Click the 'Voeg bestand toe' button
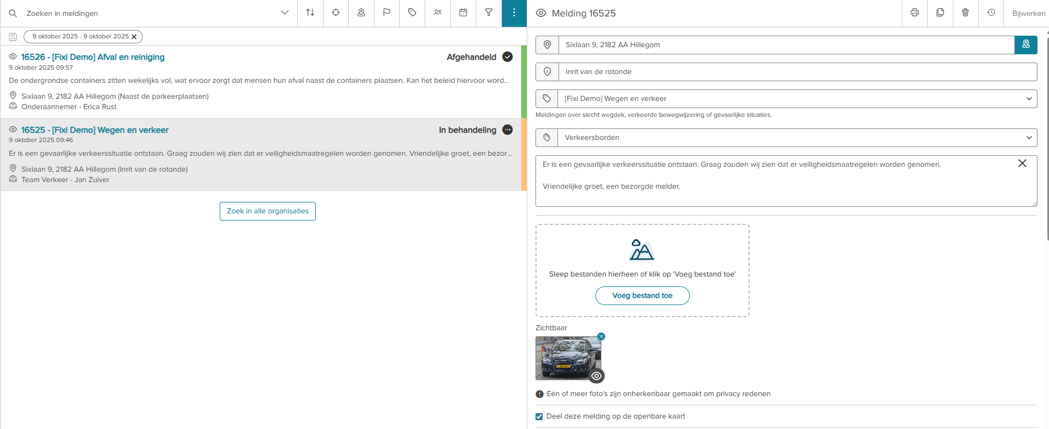This screenshot has width=1049, height=429. click(642, 296)
